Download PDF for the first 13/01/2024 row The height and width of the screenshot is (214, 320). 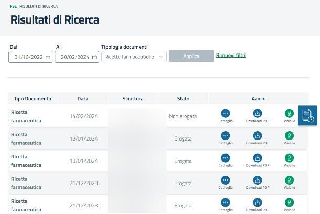pyautogui.click(x=257, y=136)
